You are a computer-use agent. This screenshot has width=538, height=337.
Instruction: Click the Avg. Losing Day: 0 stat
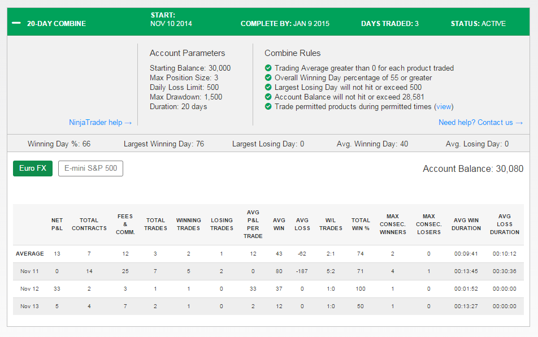click(x=477, y=144)
